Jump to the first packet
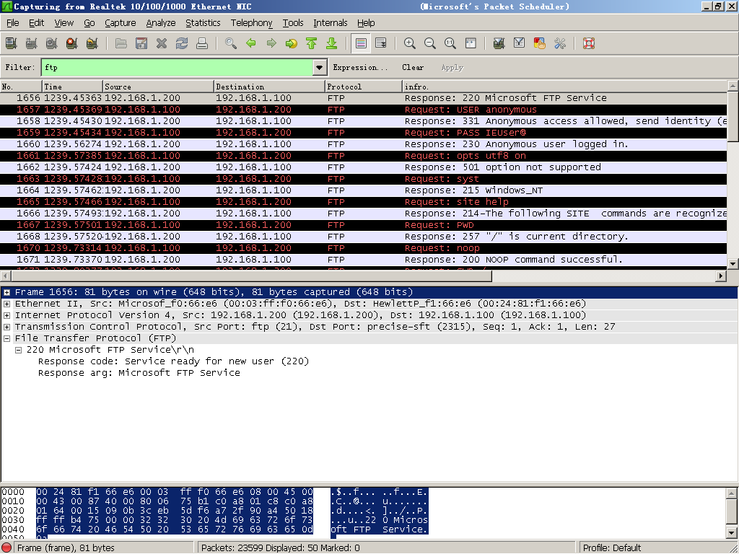 pos(312,43)
